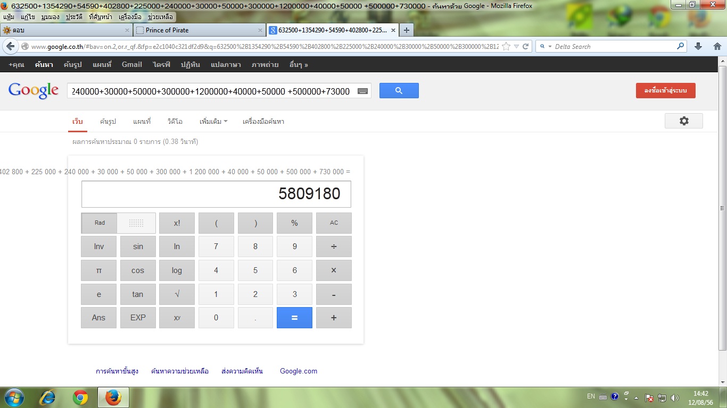Click the calculator factorial x! key
727x408 pixels.
tap(177, 223)
